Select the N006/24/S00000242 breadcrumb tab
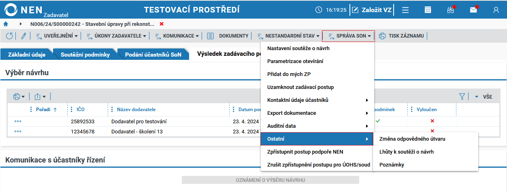This screenshot has height=192, width=507. 92,24
